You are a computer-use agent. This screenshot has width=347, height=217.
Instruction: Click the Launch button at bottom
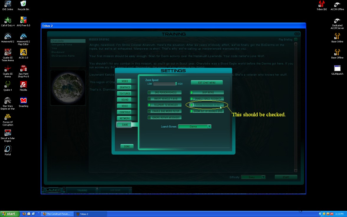(x=53, y=190)
